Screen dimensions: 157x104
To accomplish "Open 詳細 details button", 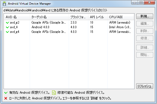I will (x=144, y=48).
